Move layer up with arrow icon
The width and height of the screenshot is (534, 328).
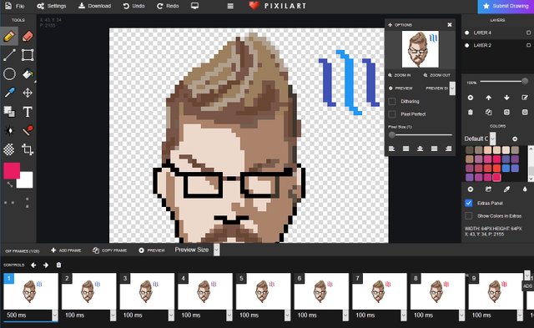[x=488, y=98]
